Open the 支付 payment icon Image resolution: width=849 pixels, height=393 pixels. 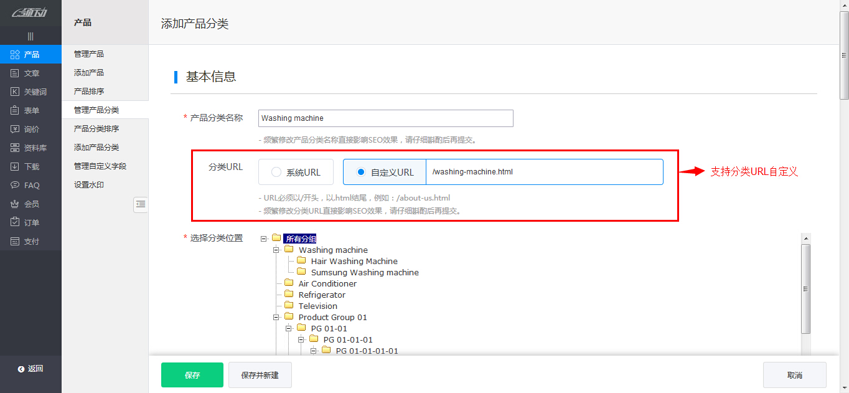click(x=16, y=242)
